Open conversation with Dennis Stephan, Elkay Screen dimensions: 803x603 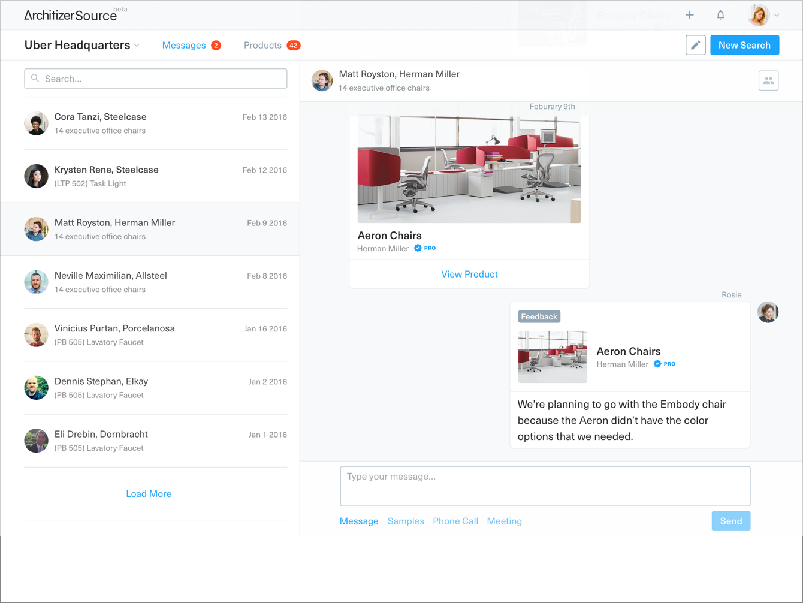tap(156, 388)
